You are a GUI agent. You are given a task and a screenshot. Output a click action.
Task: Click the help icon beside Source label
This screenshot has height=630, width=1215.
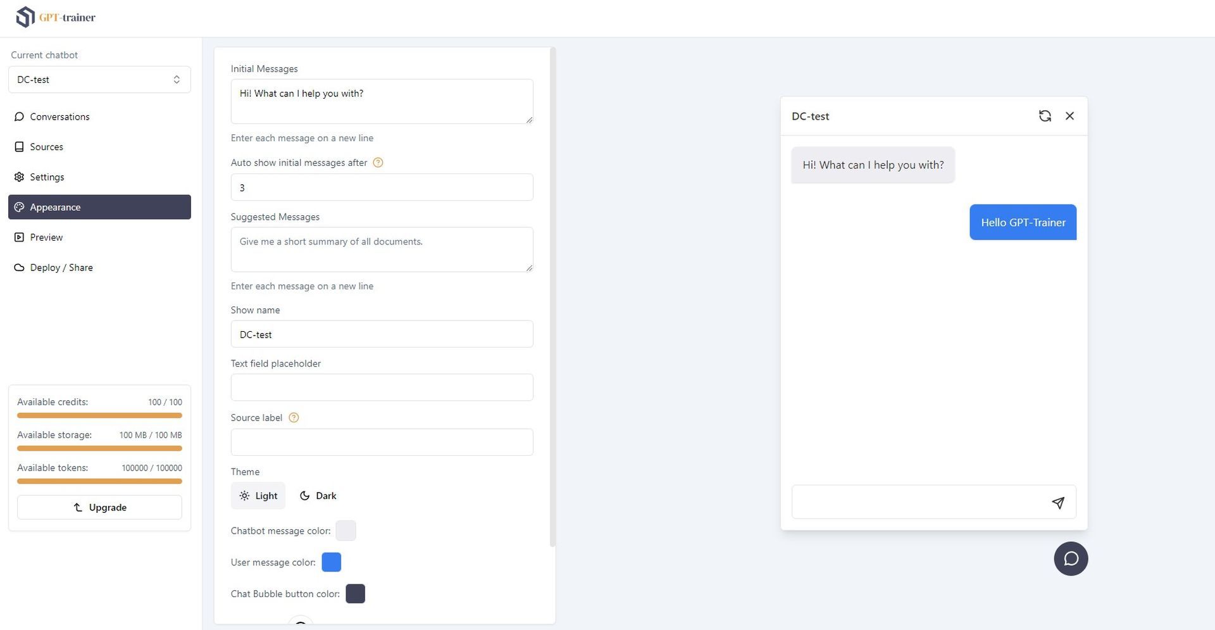[x=294, y=418]
